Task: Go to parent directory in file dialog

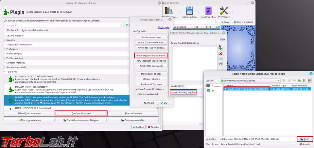Action: tap(294, 81)
